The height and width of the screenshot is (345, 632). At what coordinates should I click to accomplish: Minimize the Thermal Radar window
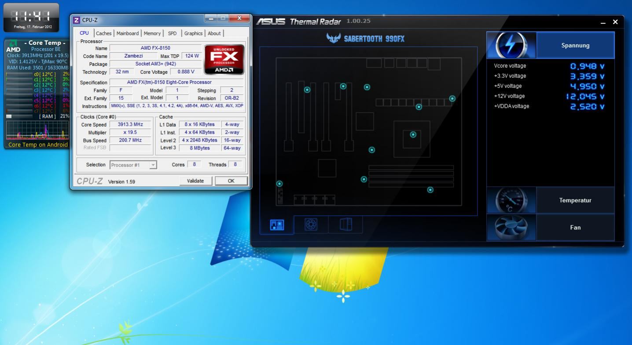(x=603, y=22)
